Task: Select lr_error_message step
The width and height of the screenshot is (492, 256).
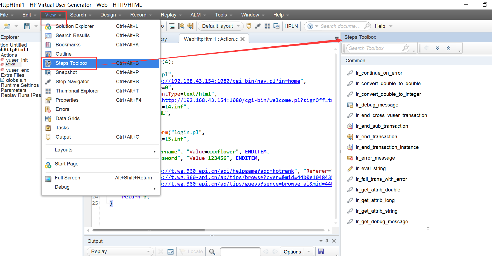Action: pos(375,158)
